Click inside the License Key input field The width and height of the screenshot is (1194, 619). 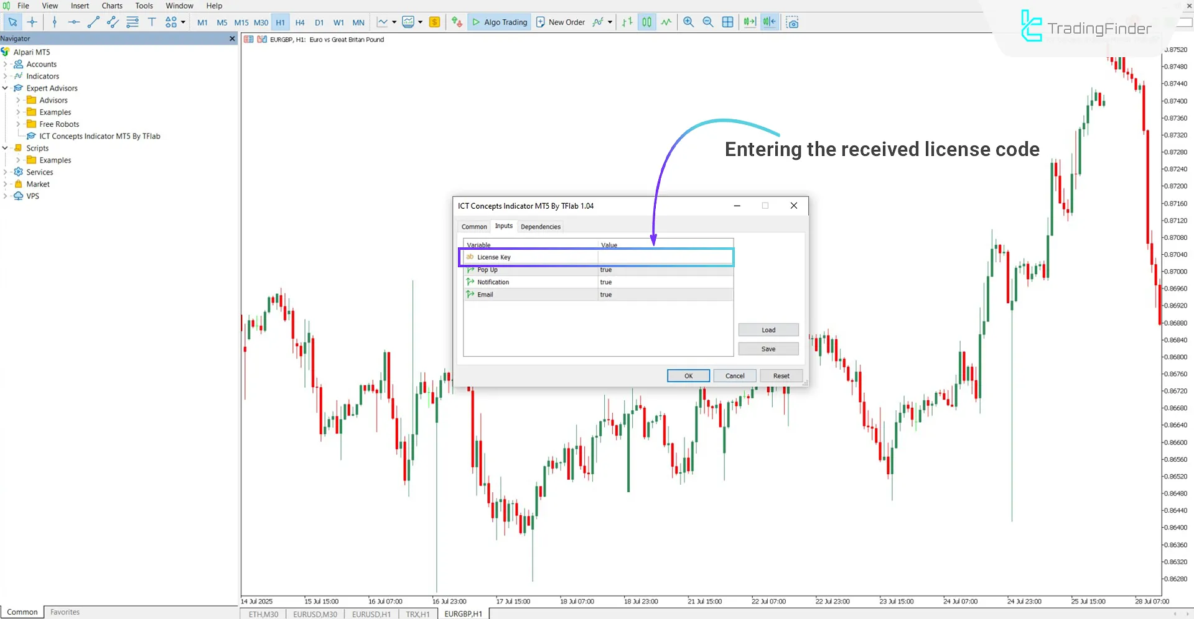[663, 257]
